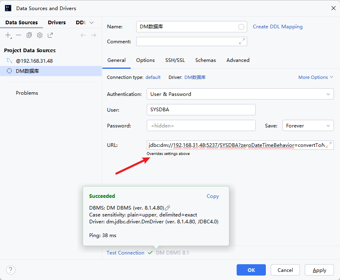Show hidden tabs chevron next to DDL
This screenshot has height=280, width=340.
point(92,23)
